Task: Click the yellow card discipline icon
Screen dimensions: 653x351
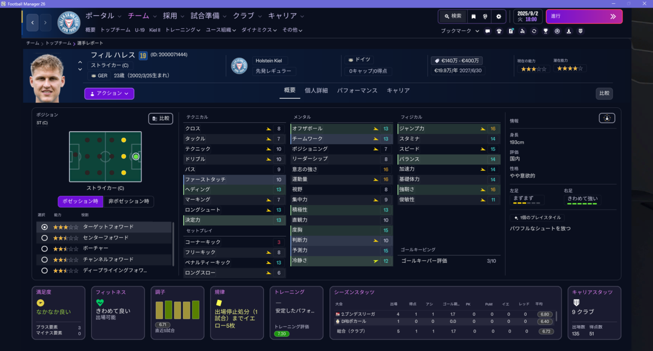Action: click(219, 303)
